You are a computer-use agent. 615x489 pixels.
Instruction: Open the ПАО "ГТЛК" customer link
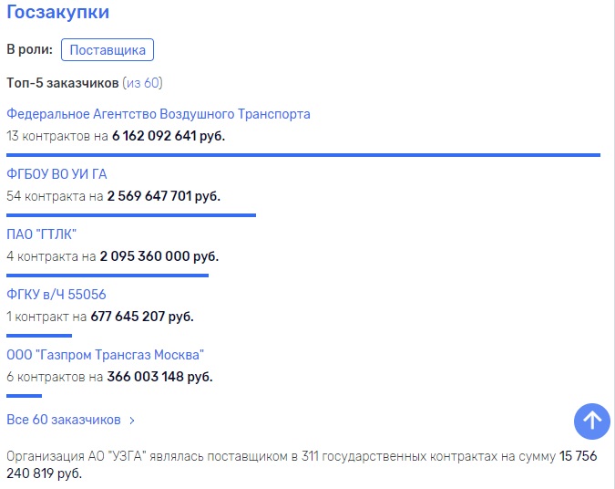coord(41,234)
